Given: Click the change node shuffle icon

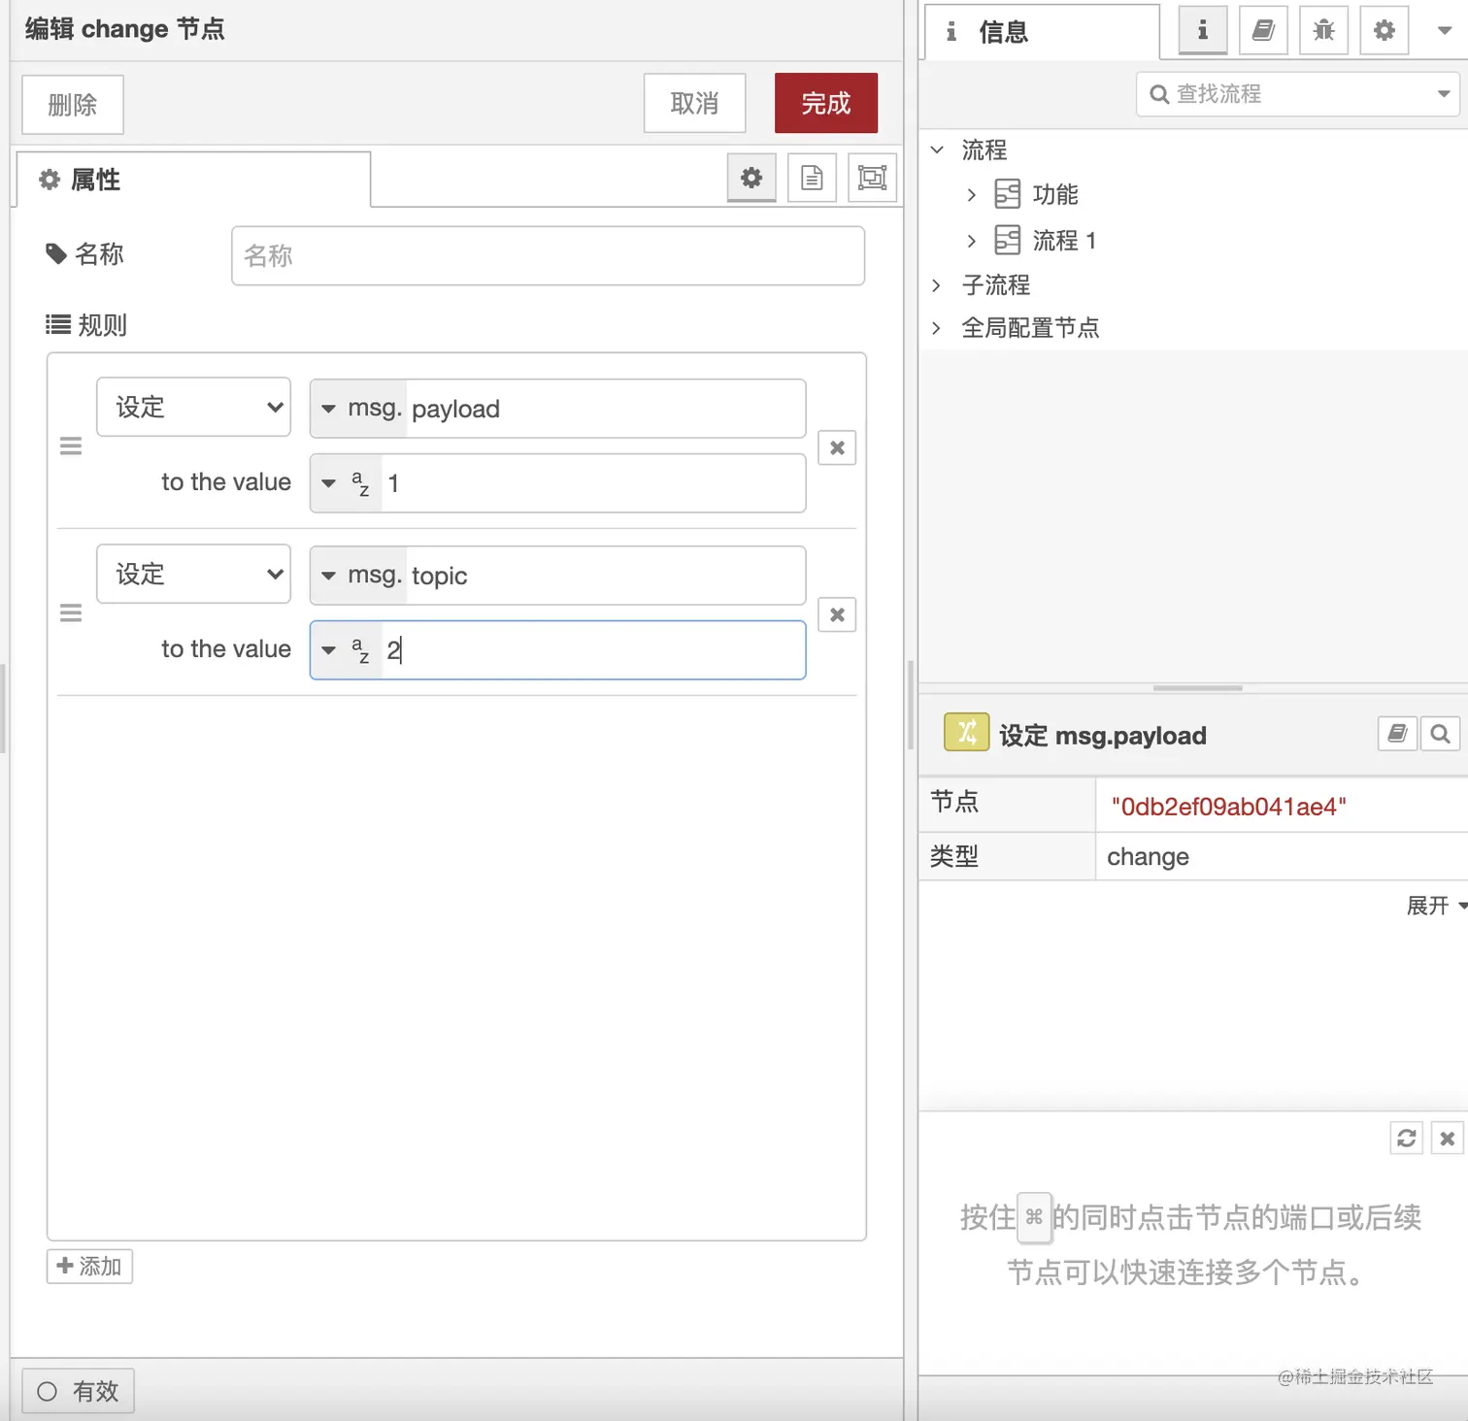Looking at the screenshot, I should (966, 733).
